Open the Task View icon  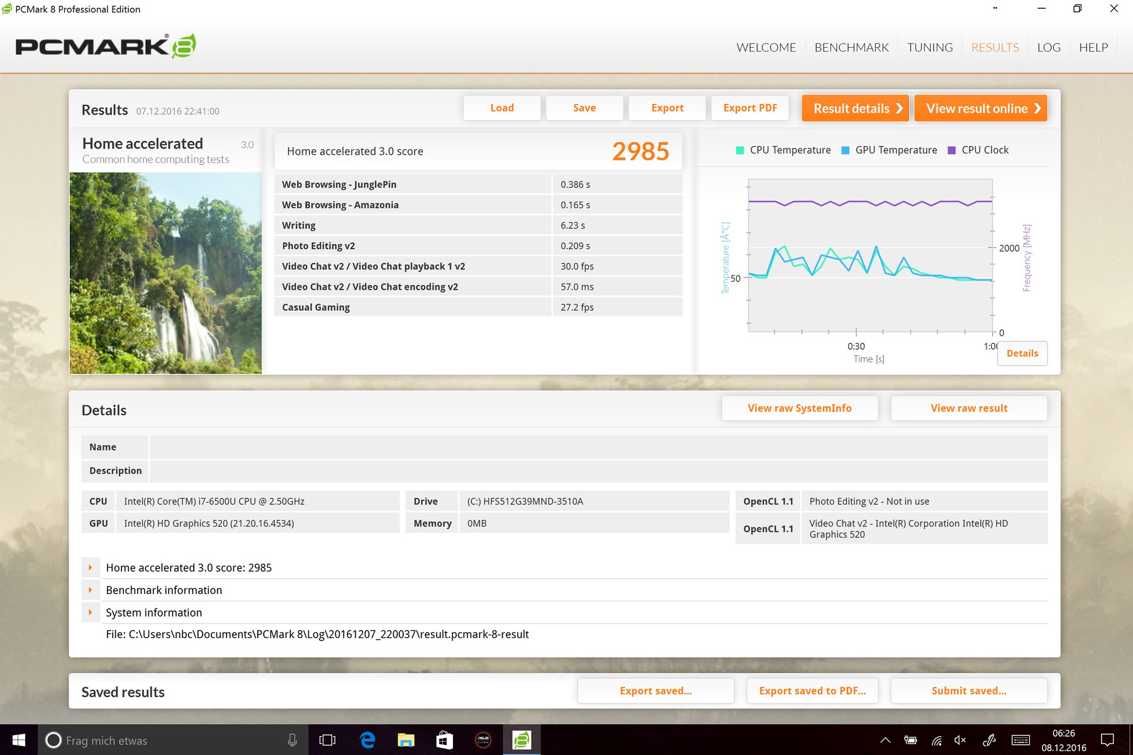(328, 740)
